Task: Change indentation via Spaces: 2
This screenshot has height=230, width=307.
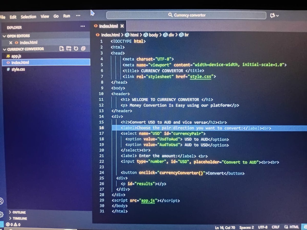Action: tap(246, 227)
